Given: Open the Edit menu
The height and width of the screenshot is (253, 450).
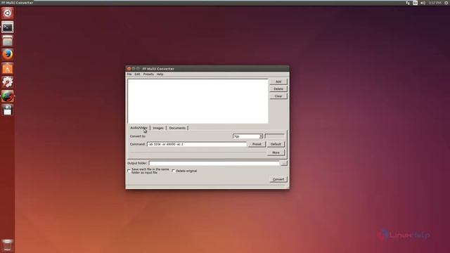Looking at the screenshot, I should (137, 74).
